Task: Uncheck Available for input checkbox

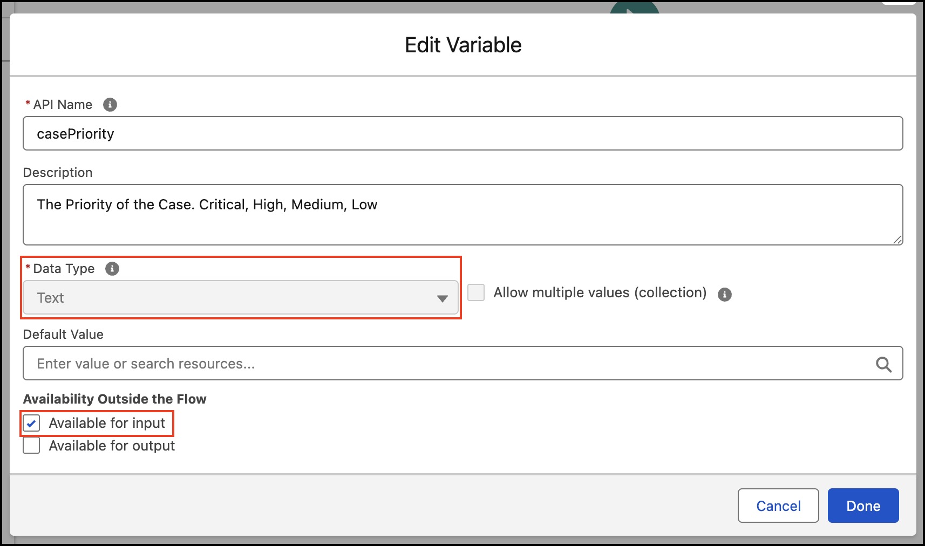Action: click(x=31, y=424)
